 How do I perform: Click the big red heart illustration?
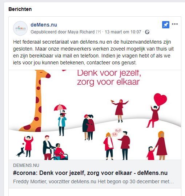(x=160, y=100)
